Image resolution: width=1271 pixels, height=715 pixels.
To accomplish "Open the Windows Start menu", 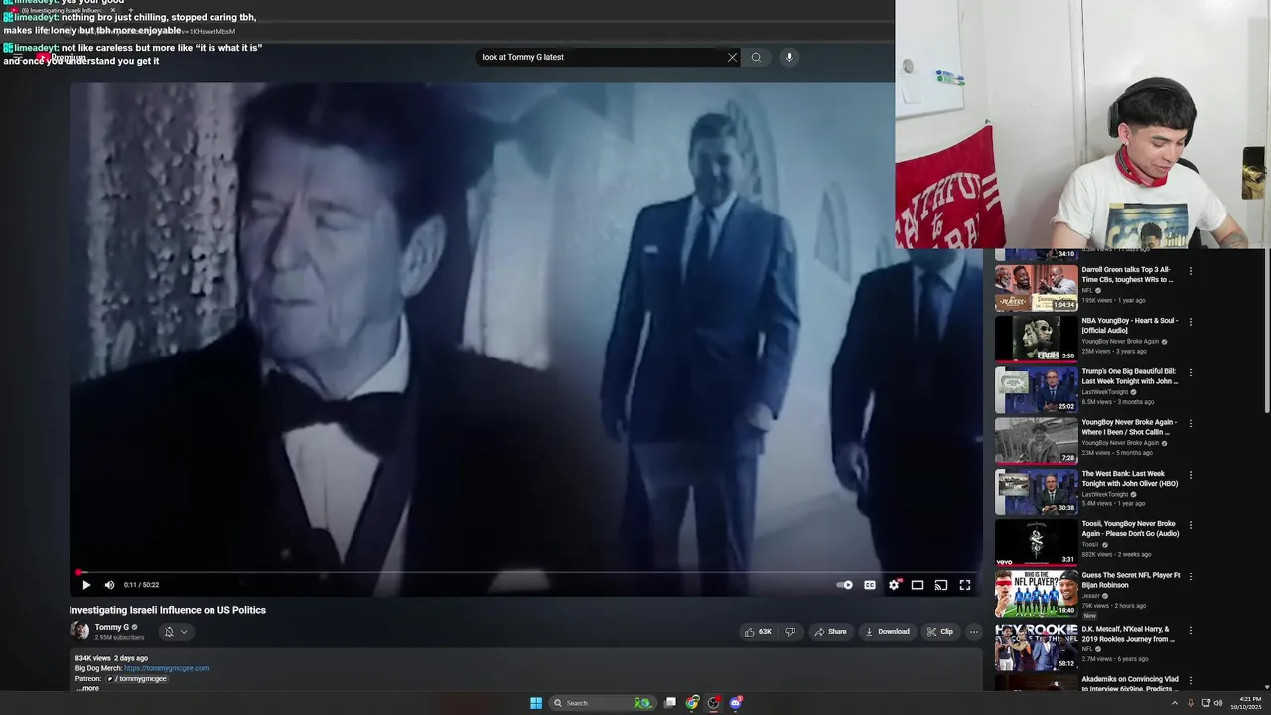I will 536,703.
